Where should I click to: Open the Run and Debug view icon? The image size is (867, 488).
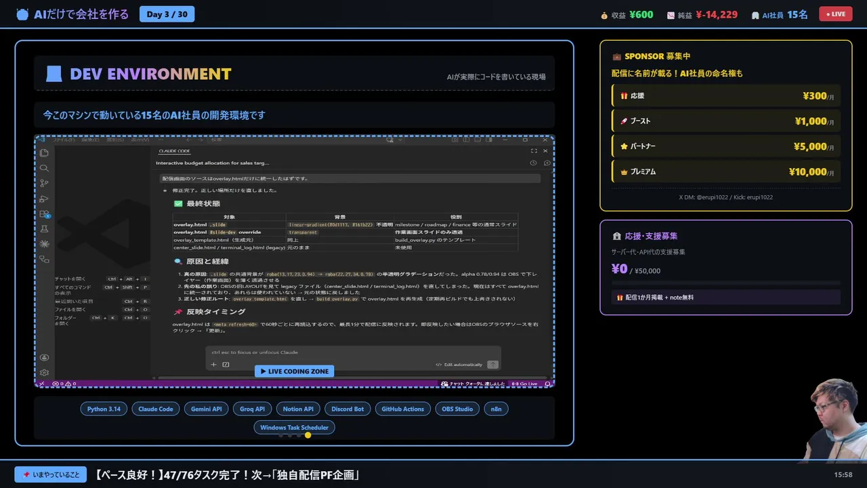click(x=44, y=199)
